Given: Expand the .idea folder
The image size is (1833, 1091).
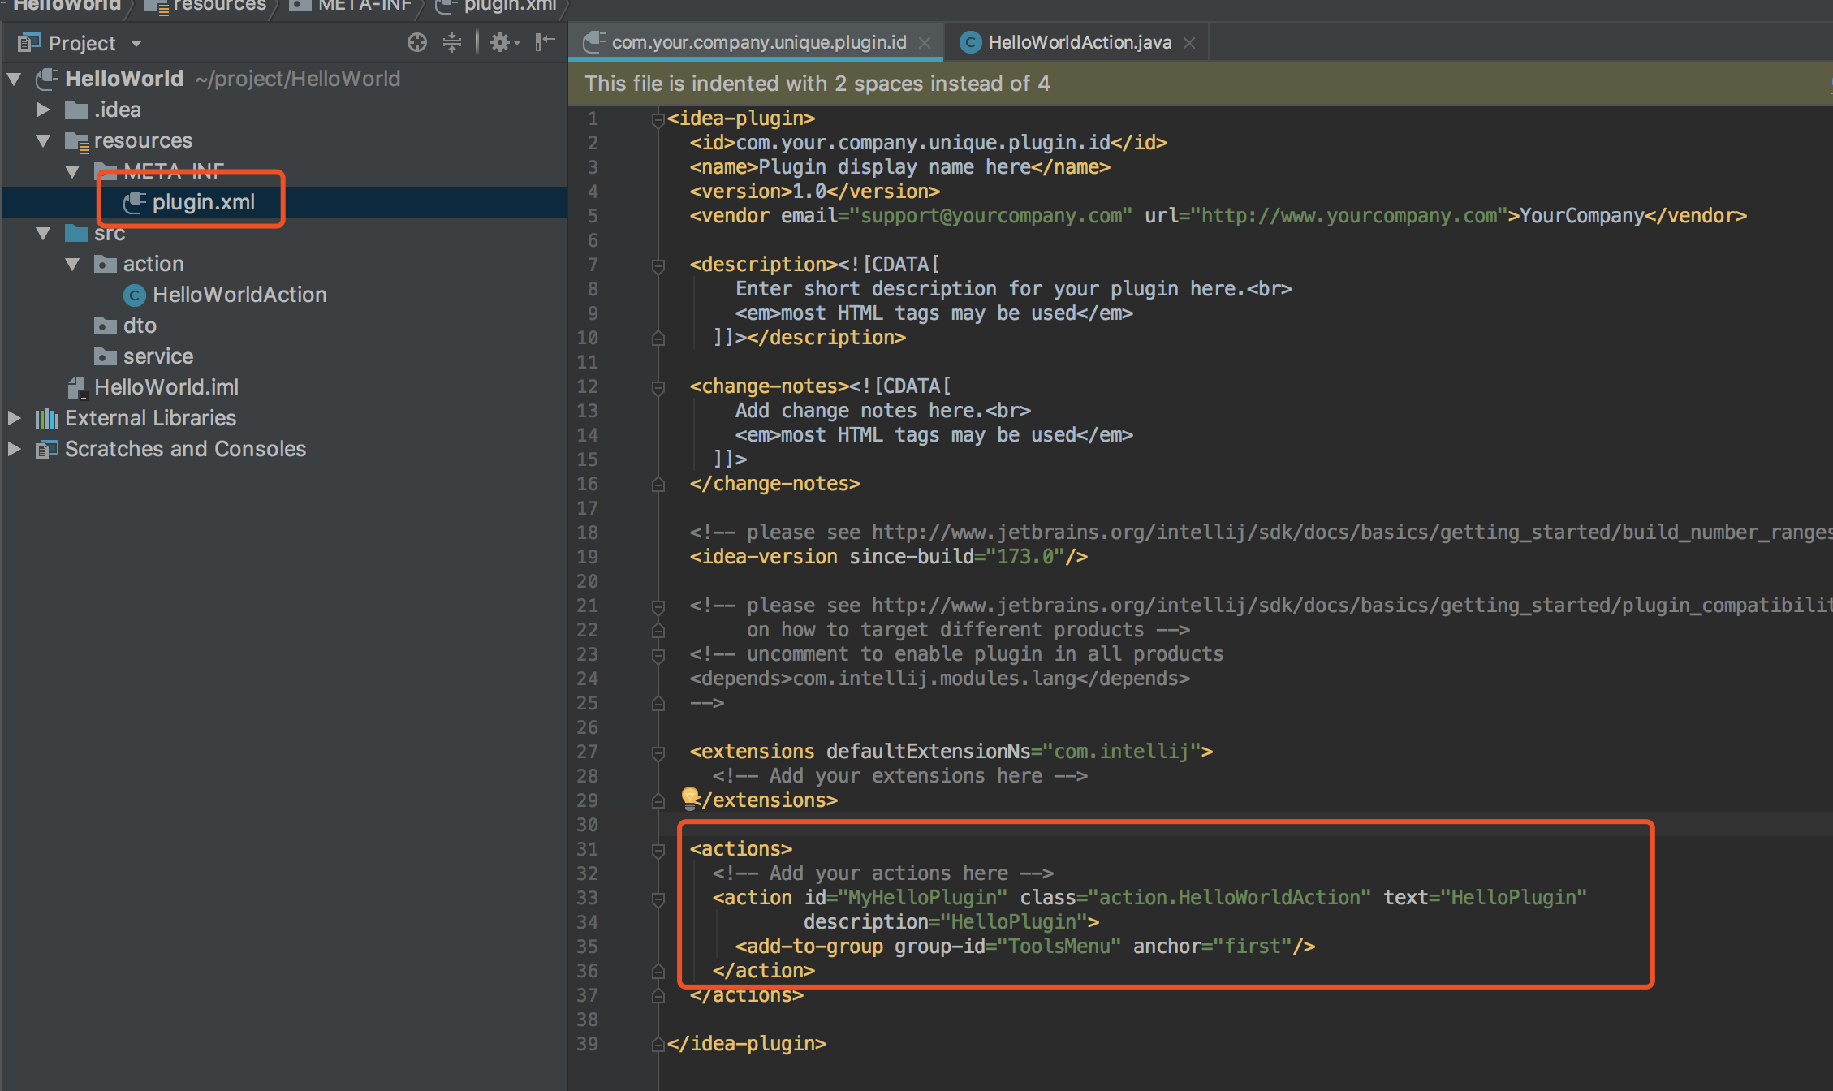Looking at the screenshot, I should coord(44,110).
